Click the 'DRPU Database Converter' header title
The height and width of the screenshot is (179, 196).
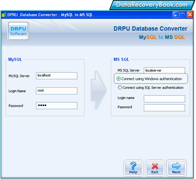click(x=150, y=29)
